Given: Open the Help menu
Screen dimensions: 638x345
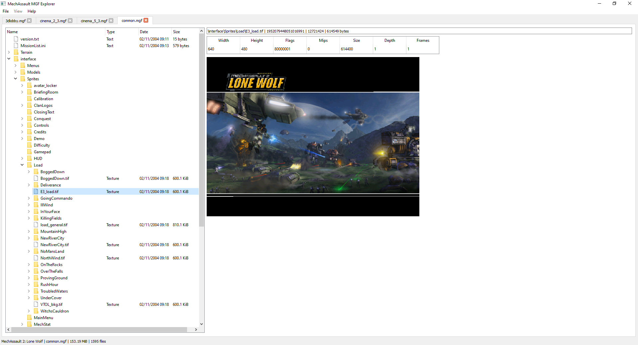Looking at the screenshot, I should coord(32,11).
